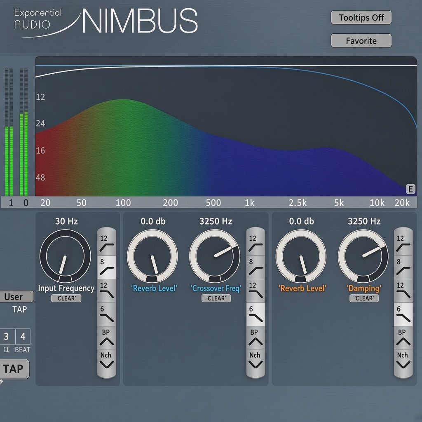The image size is (422, 422).
Task: Click the 3250 Hz damping value
Action: click(x=364, y=221)
